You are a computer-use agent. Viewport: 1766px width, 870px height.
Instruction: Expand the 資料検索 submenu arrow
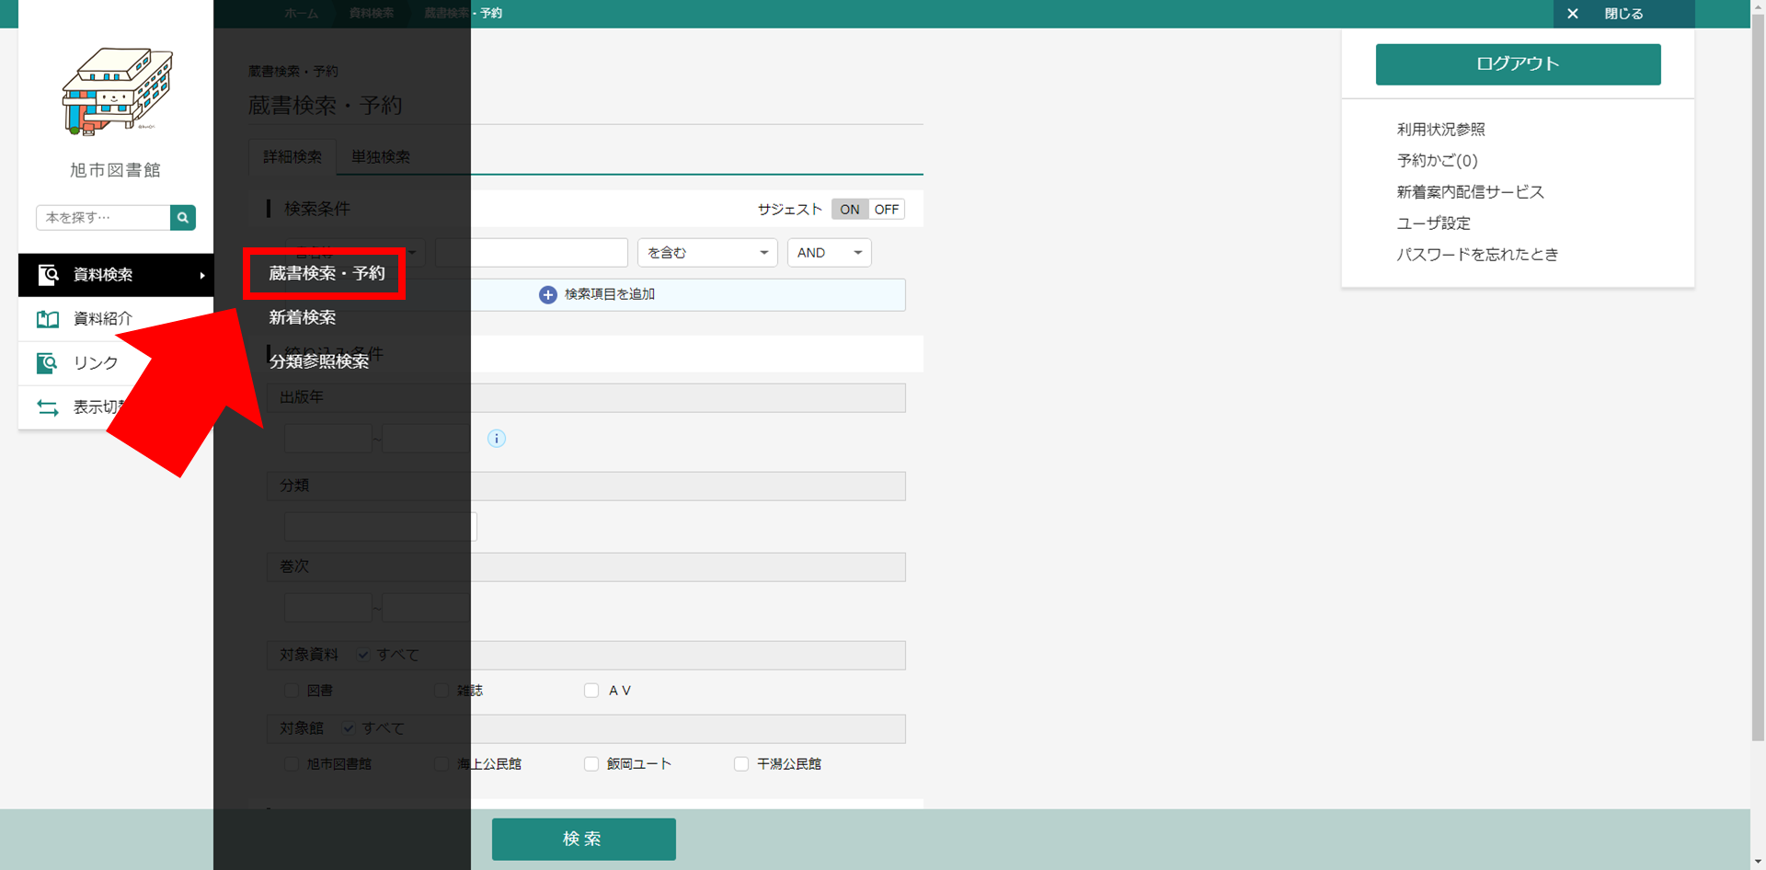tap(202, 275)
